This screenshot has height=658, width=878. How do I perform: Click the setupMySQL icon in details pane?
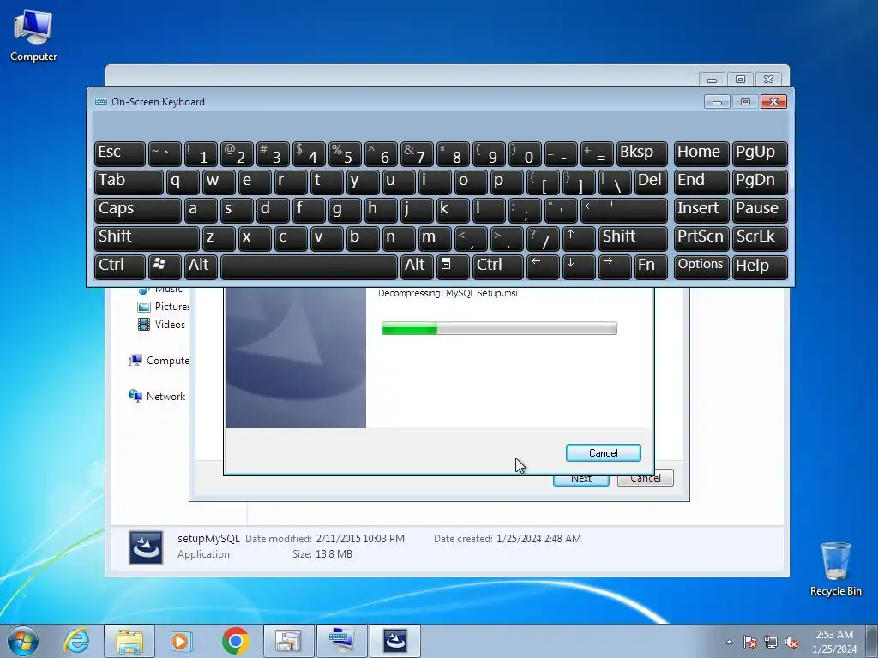[x=146, y=547]
